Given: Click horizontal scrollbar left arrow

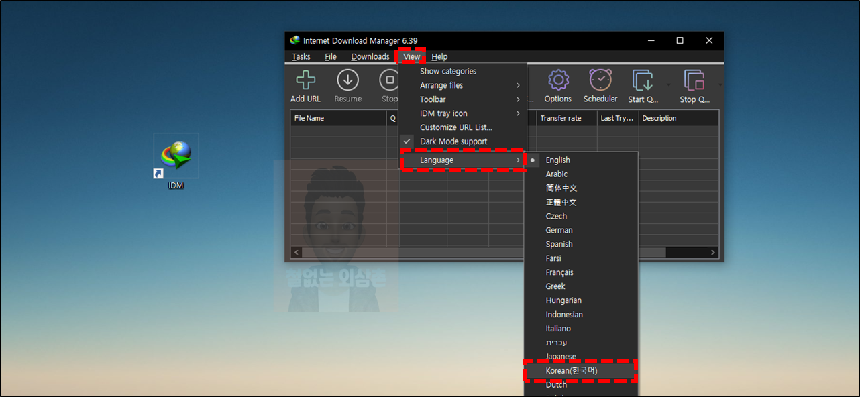Looking at the screenshot, I should (296, 253).
